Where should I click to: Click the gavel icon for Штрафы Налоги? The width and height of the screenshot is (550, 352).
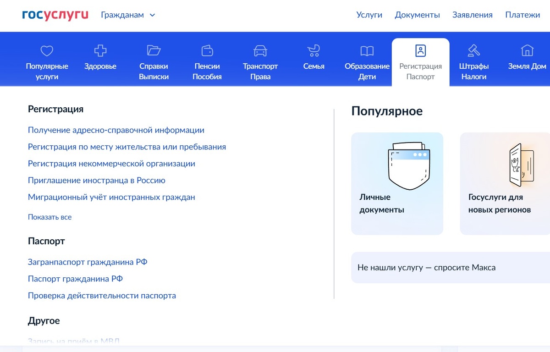(473, 51)
